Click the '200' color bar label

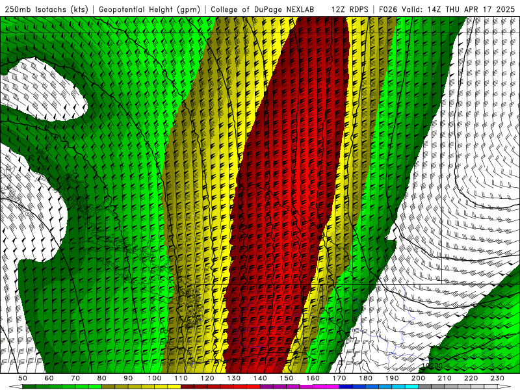(418, 378)
